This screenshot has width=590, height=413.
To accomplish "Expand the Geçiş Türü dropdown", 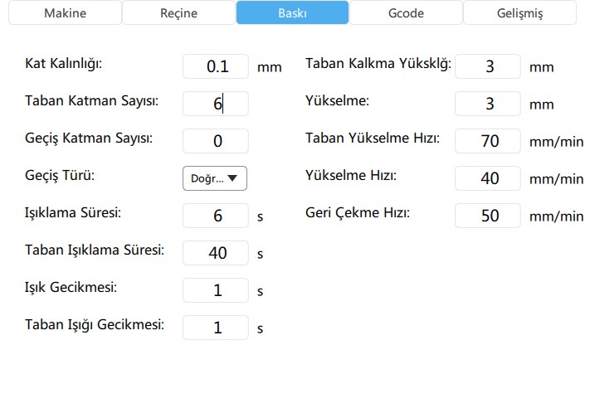I will click(215, 178).
